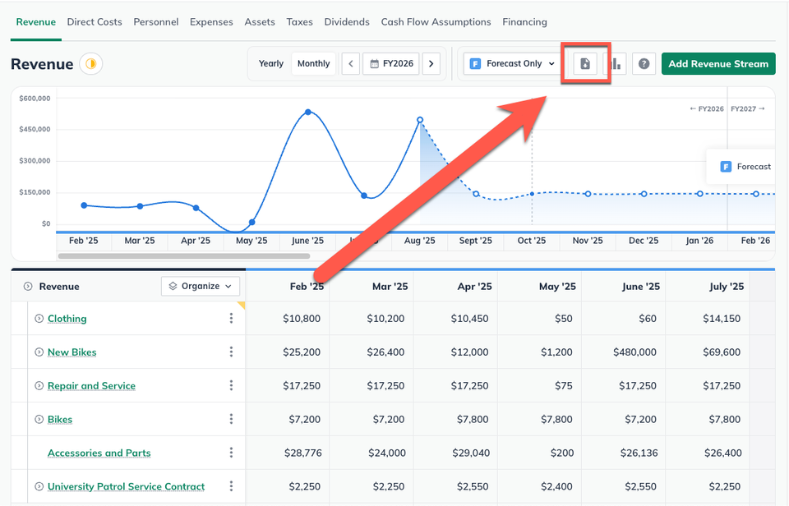Click the FY2027 label on chart
Viewport: 789px width, 506px height.
747,108
